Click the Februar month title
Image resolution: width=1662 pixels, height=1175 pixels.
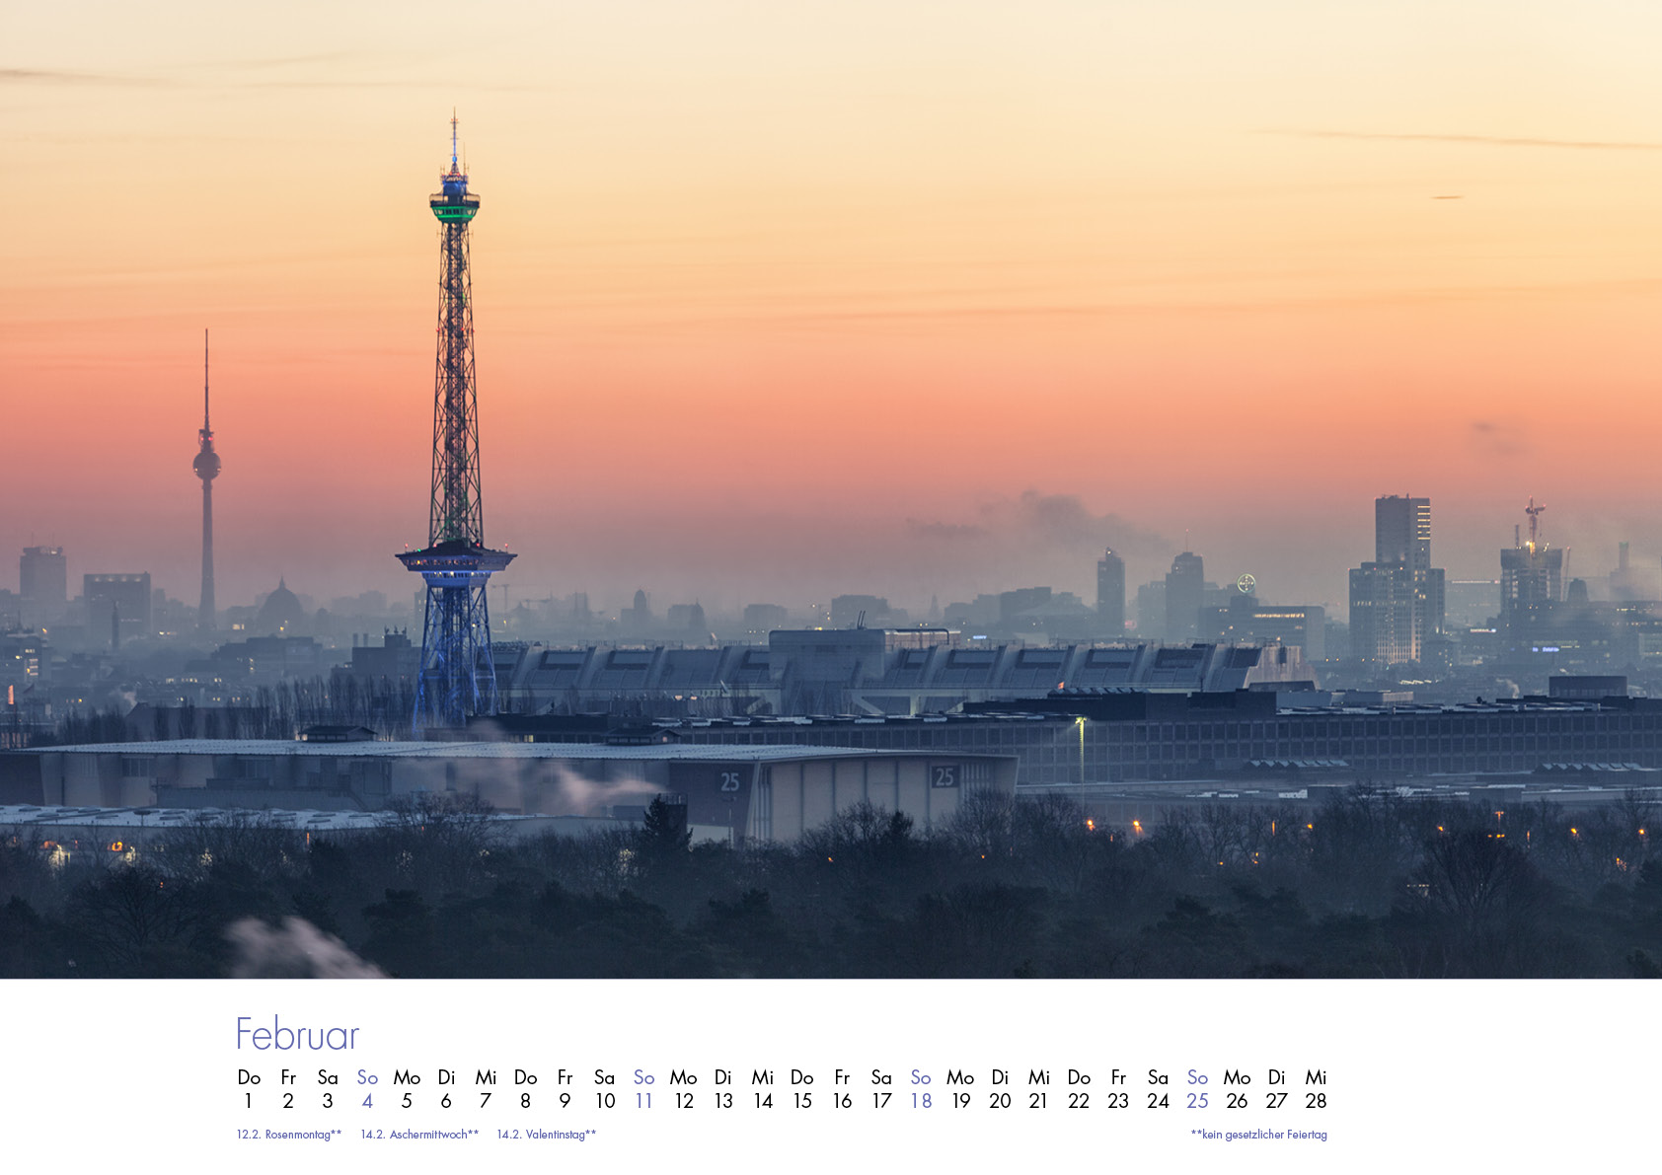[296, 1034]
